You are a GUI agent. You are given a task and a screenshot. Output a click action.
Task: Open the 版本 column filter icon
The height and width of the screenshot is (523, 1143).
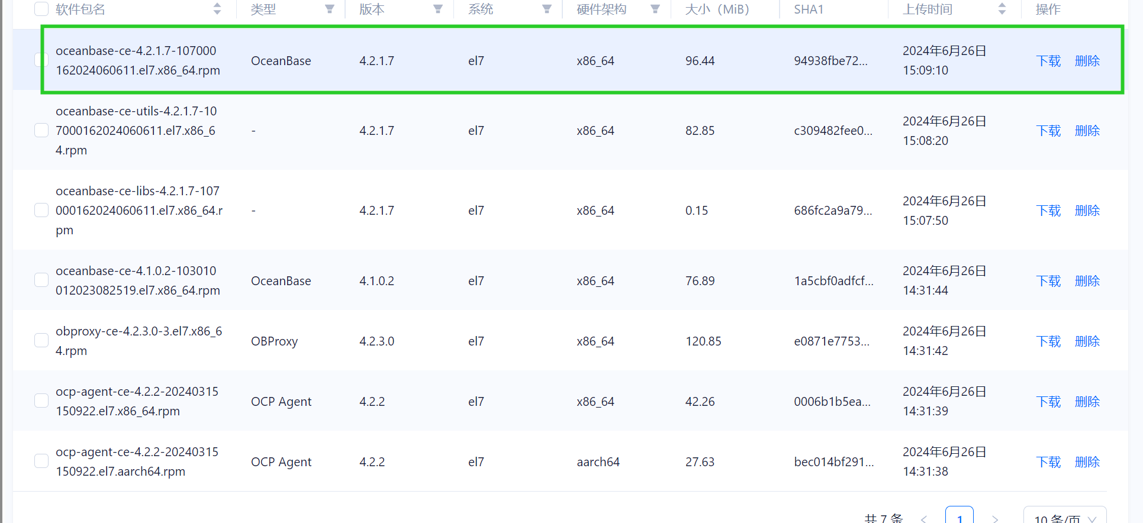(x=438, y=9)
